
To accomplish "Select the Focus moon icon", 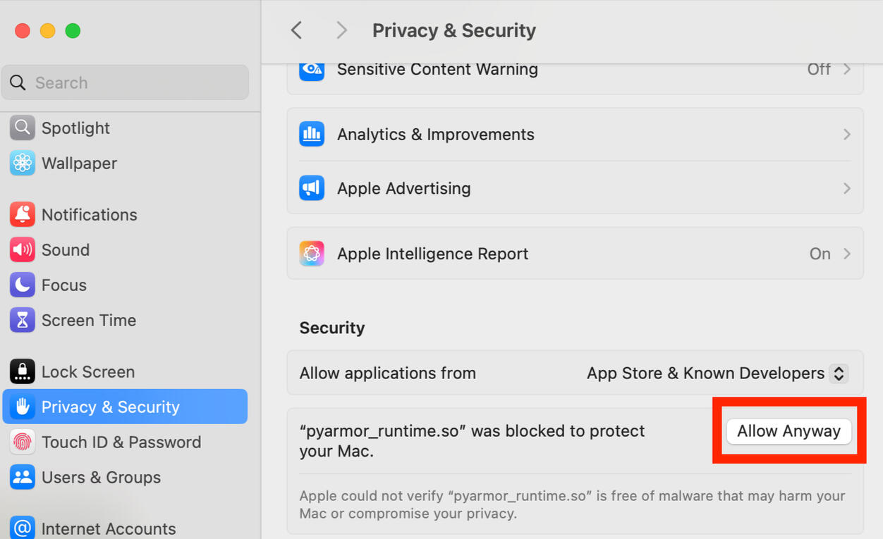I will tap(23, 285).
